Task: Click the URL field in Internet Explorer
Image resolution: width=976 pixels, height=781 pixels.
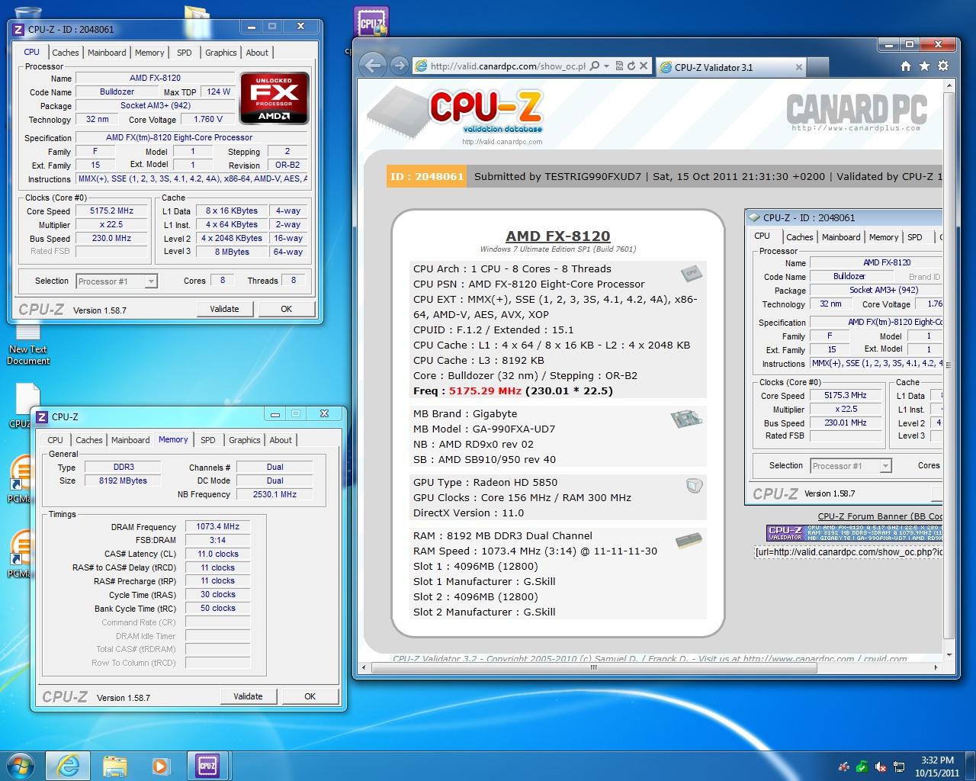Action: pos(508,66)
